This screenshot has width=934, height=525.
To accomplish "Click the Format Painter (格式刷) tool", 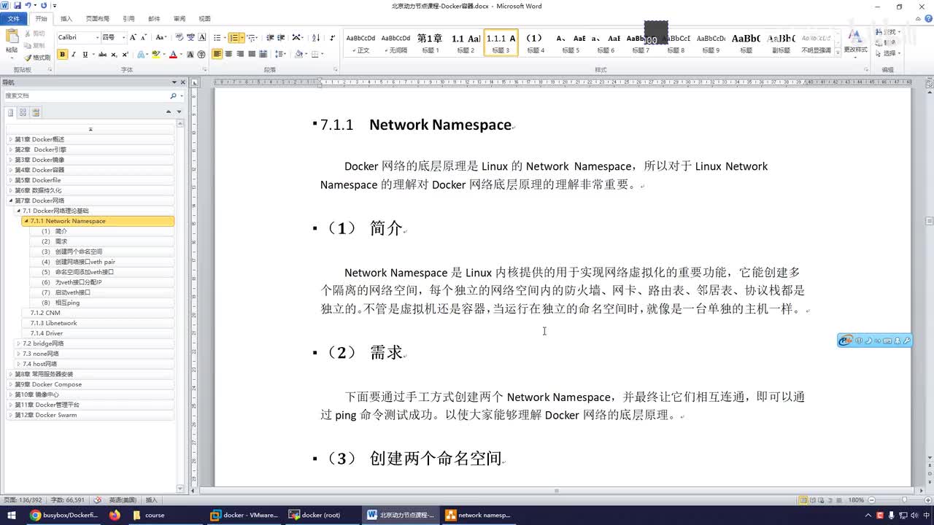I will (37, 57).
